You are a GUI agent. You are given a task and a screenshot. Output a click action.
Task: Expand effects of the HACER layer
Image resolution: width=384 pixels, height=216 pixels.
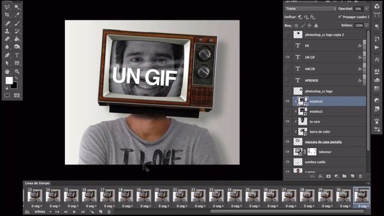click(x=364, y=69)
